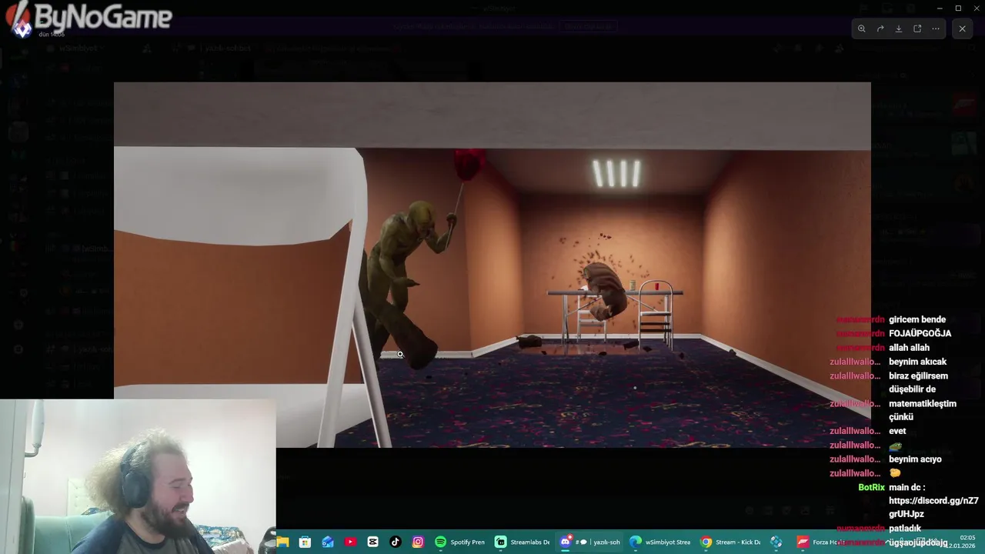Zoom into the image with magnifier icon
Screen dimensions: 985x554
coord(861,28)
